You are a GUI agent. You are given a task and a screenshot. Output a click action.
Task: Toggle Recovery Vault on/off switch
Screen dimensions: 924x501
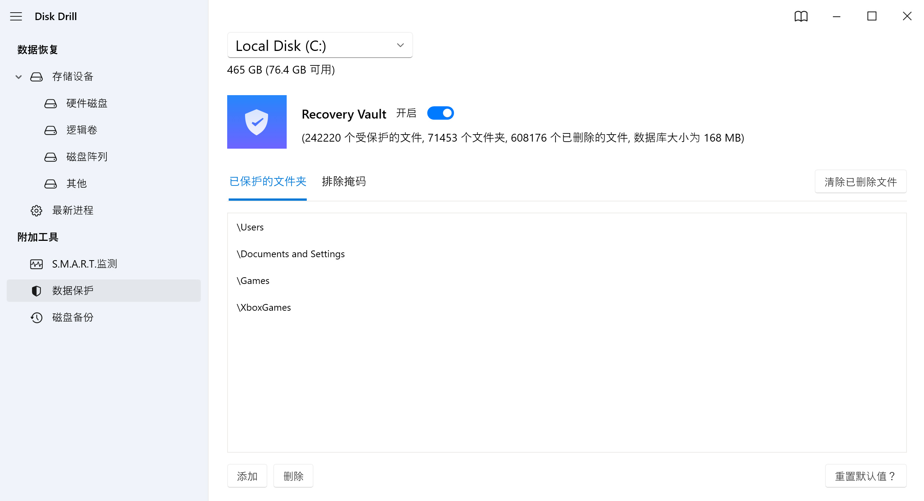pos(440,113)
